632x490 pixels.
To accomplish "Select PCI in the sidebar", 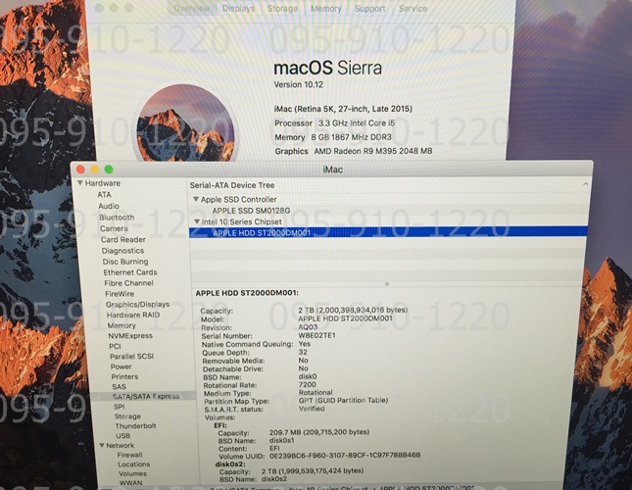I will pos(115,346).
